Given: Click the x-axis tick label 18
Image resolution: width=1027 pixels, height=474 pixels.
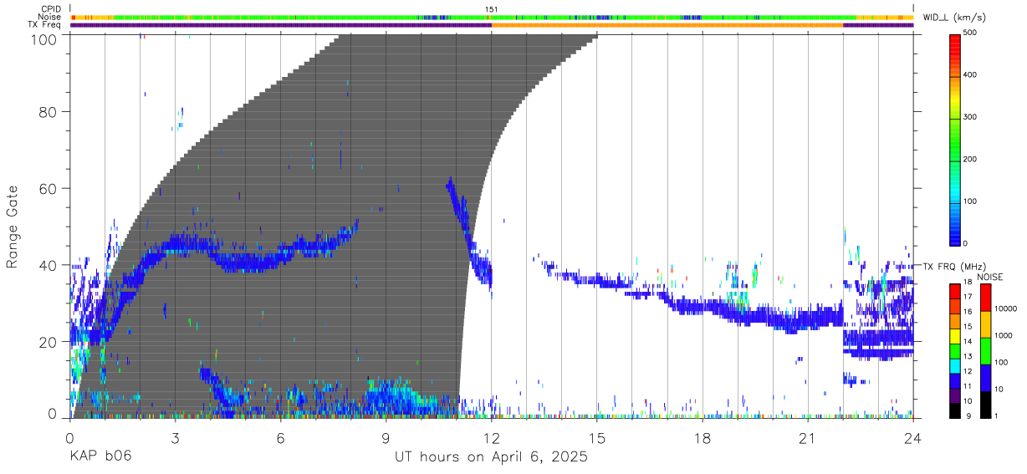Looking at the screenshot, I should [x=703, y=438].
